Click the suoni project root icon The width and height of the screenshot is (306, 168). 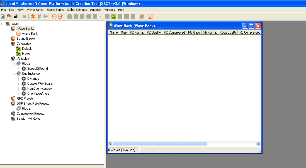point(8,24)
